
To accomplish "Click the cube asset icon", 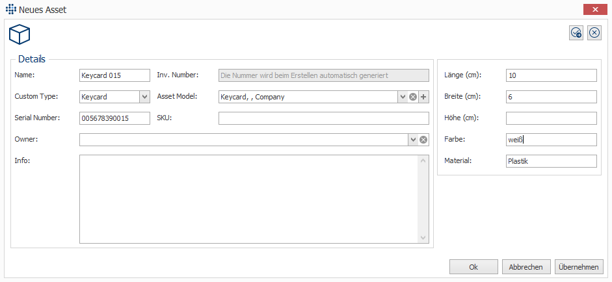I will pyautogui.click(x=20, y=34).
